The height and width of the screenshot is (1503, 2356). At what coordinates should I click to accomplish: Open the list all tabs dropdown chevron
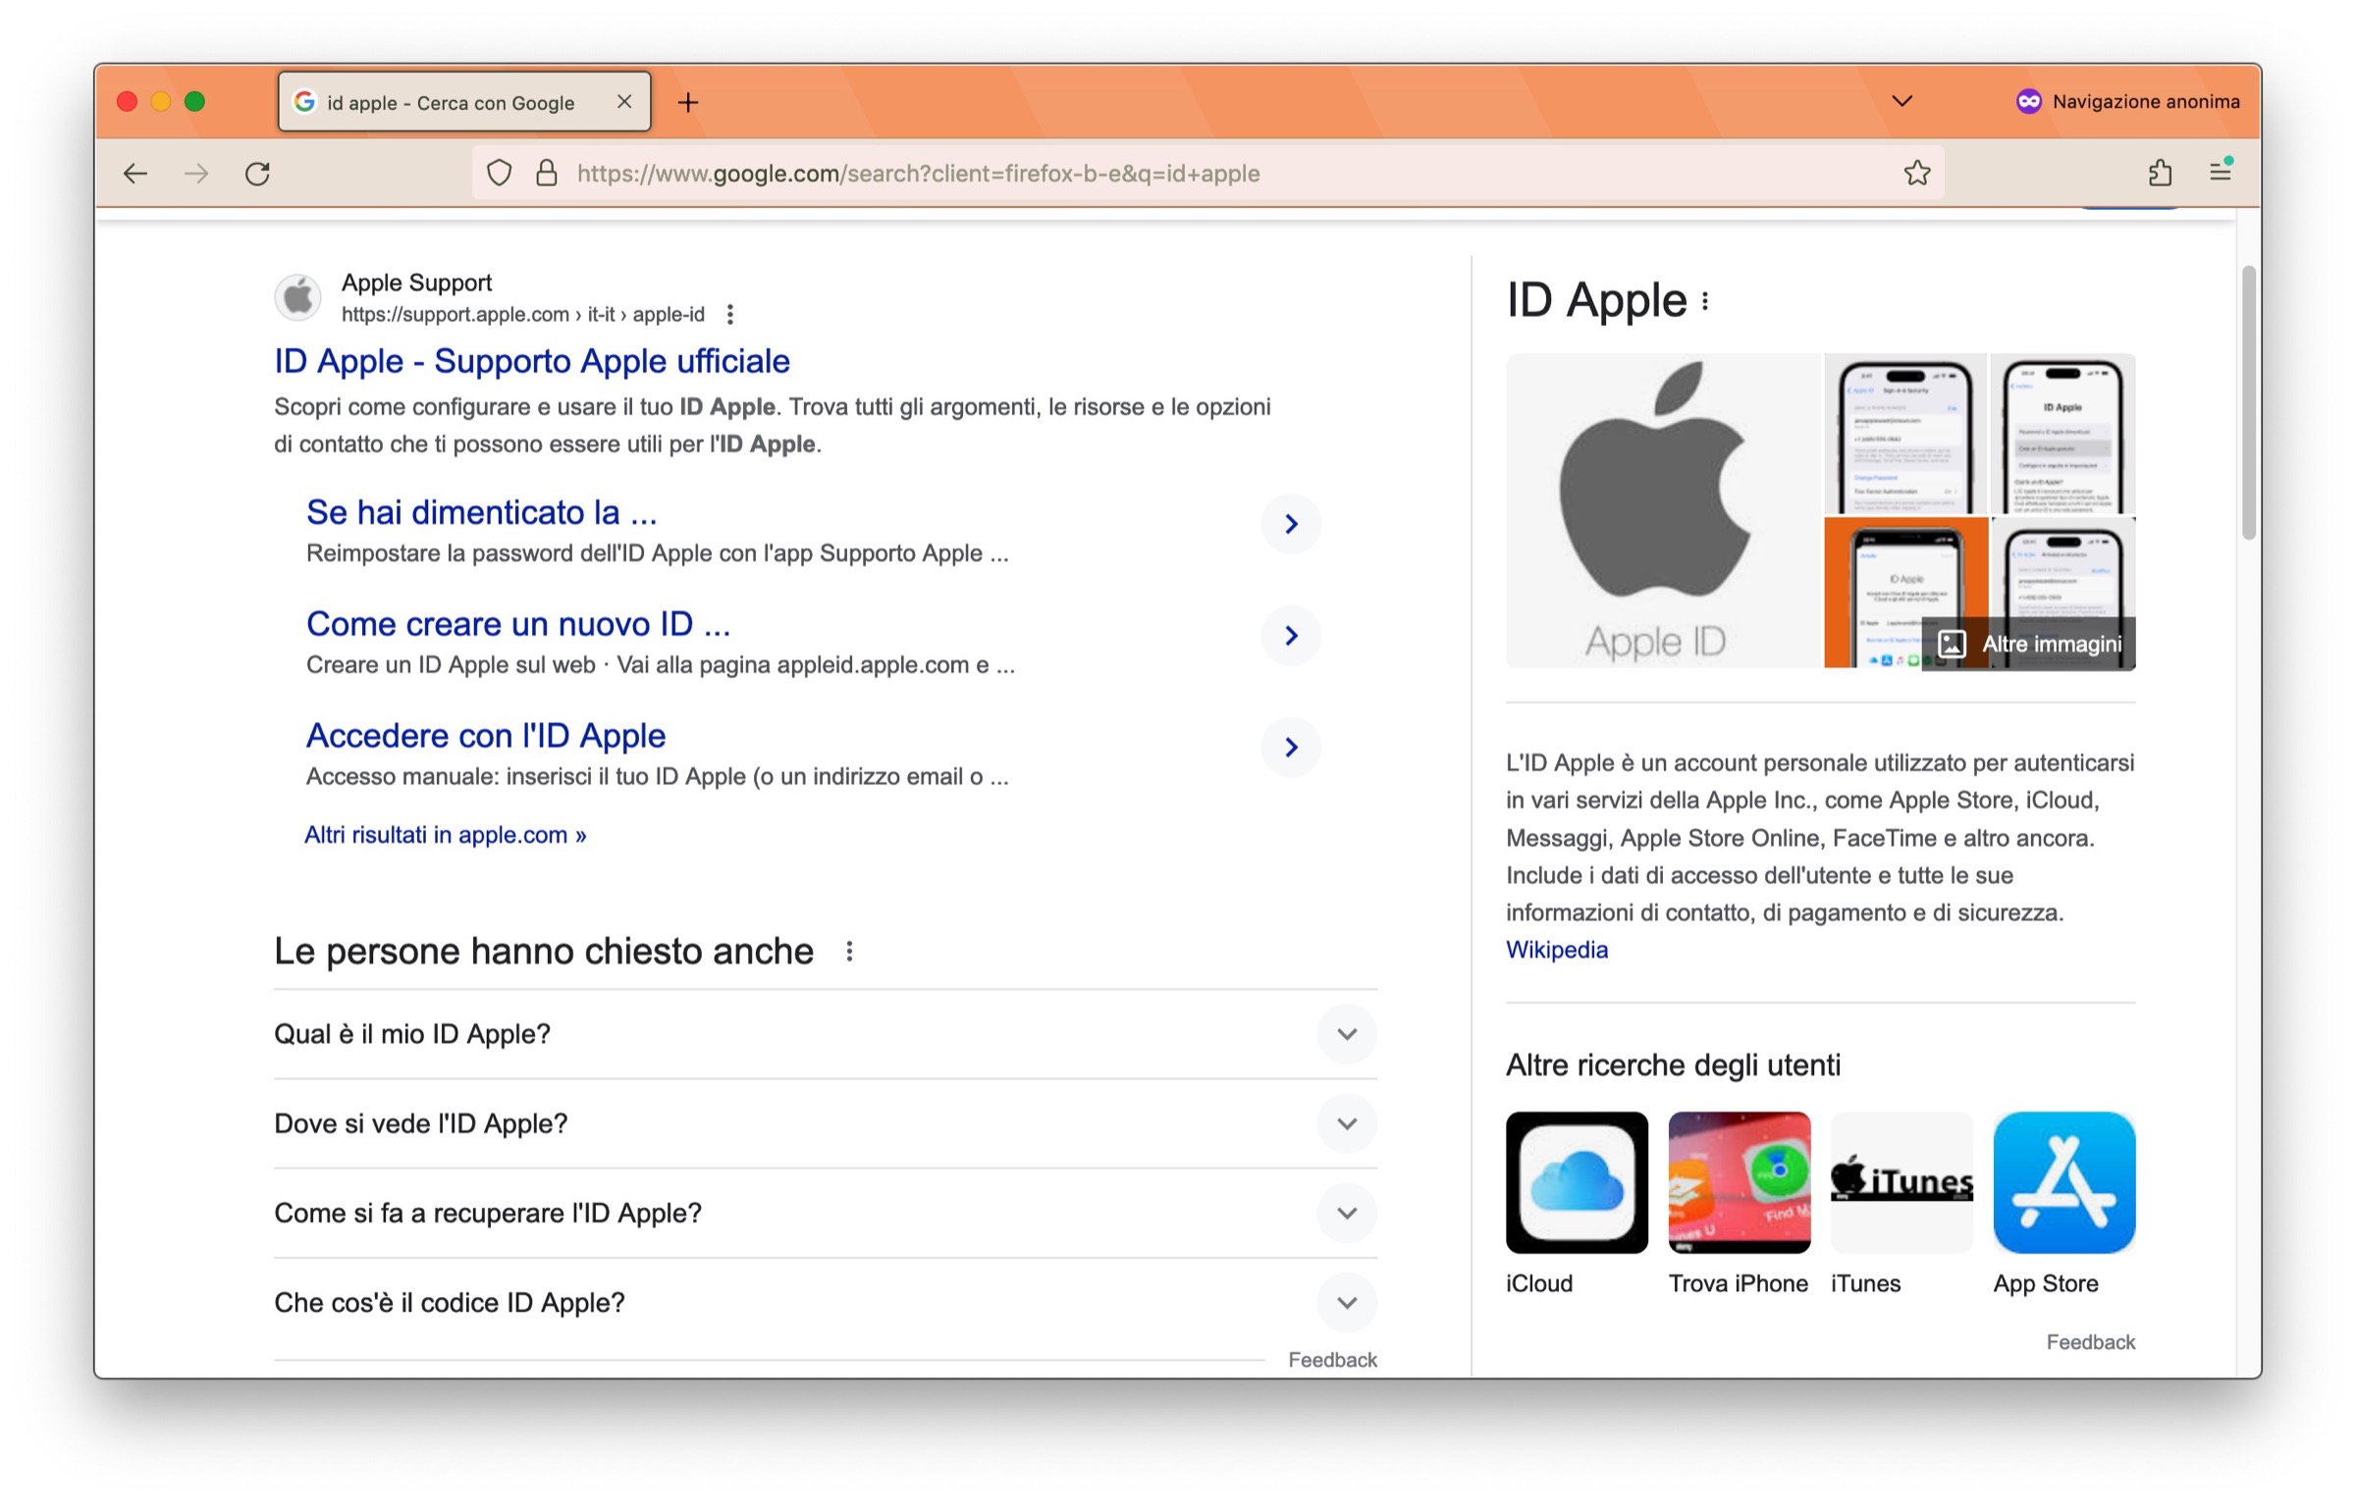(1901, 101)
